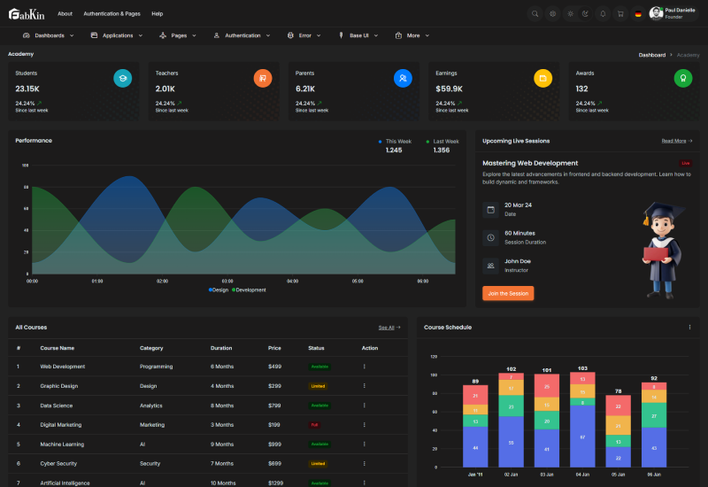
Task: Click the notifications bell icon
Action: (x=603, y=13)
